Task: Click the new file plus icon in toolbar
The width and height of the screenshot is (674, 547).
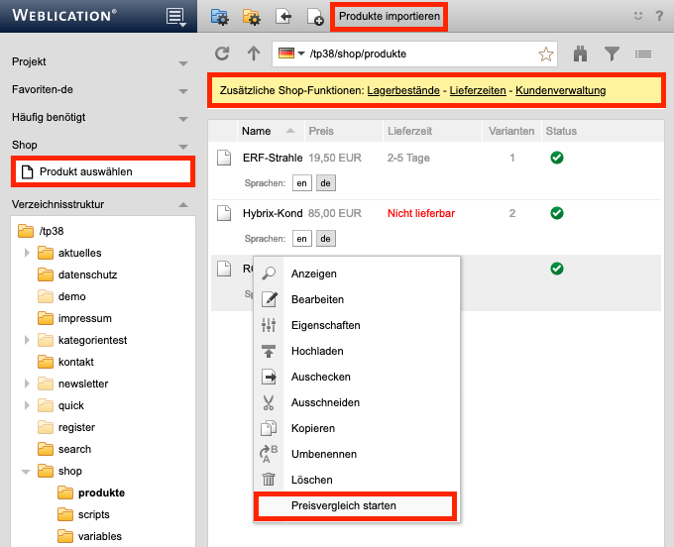Action: point(315,17)
